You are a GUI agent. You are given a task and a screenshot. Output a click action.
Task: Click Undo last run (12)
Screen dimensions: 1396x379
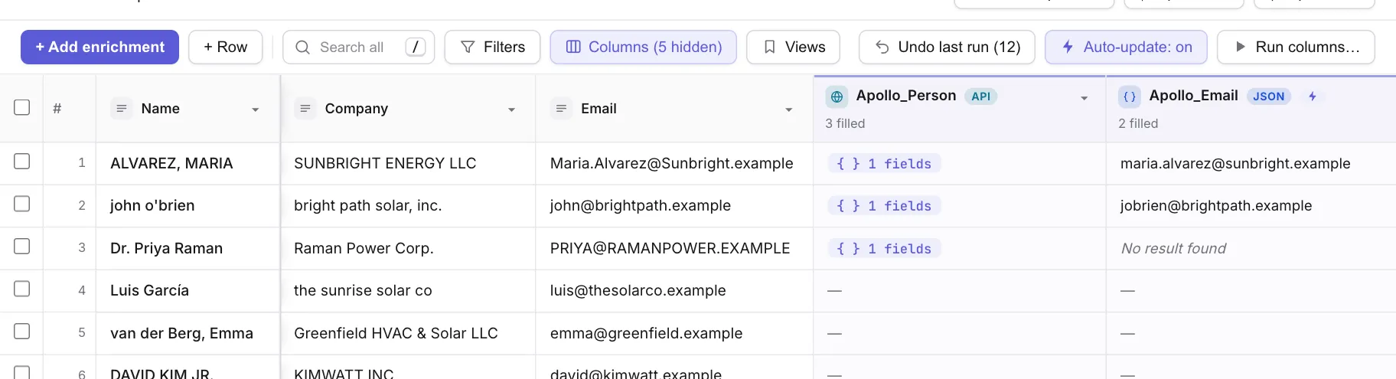pos(948,47)
